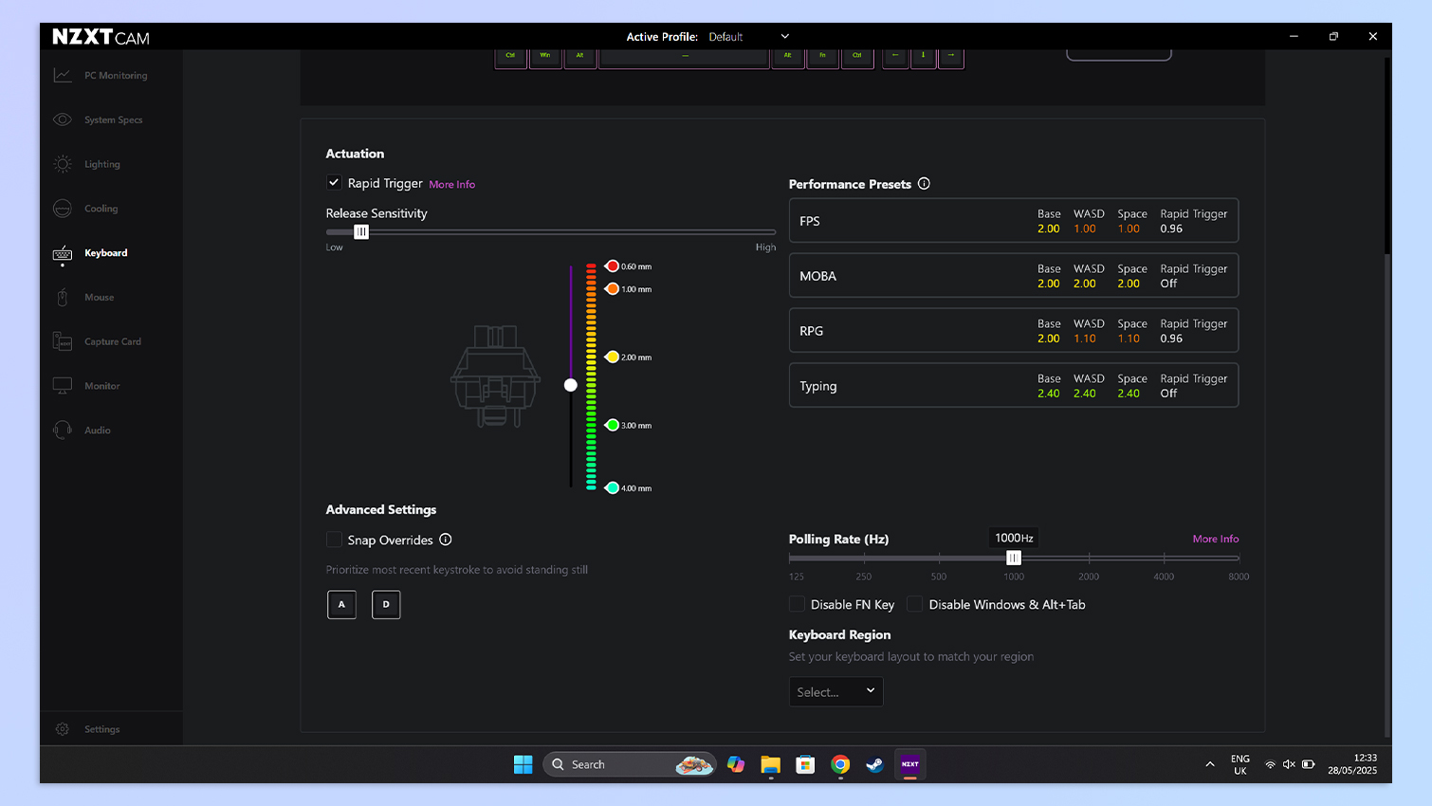Open the Lighting section icon
The image size is (1432, 806).
[x=63, y=164]
